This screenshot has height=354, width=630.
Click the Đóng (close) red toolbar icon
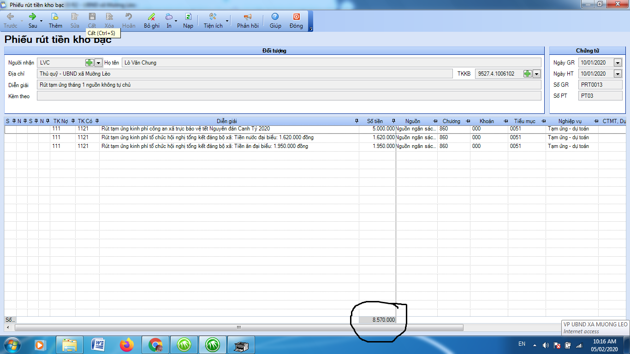(x=296, y=17)
